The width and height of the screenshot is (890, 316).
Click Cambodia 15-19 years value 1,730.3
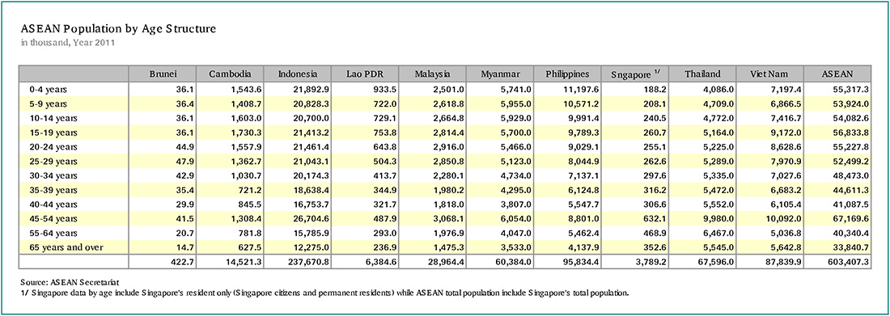247,133
